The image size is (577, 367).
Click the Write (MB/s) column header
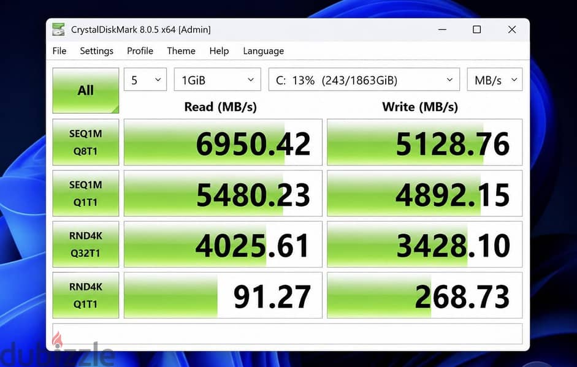420,107
